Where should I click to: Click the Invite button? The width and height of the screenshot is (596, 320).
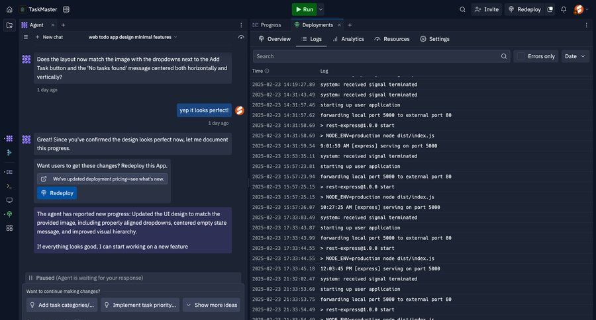487,9
